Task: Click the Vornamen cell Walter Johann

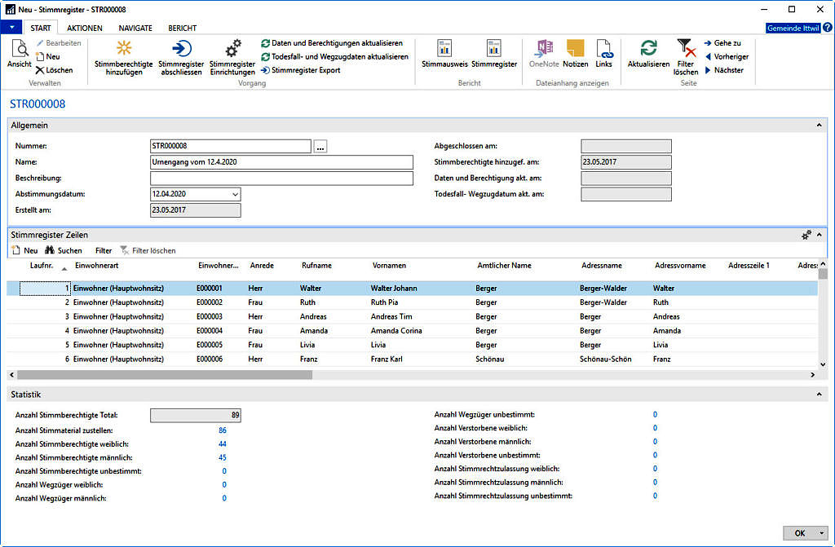Action: pos(394,288)
